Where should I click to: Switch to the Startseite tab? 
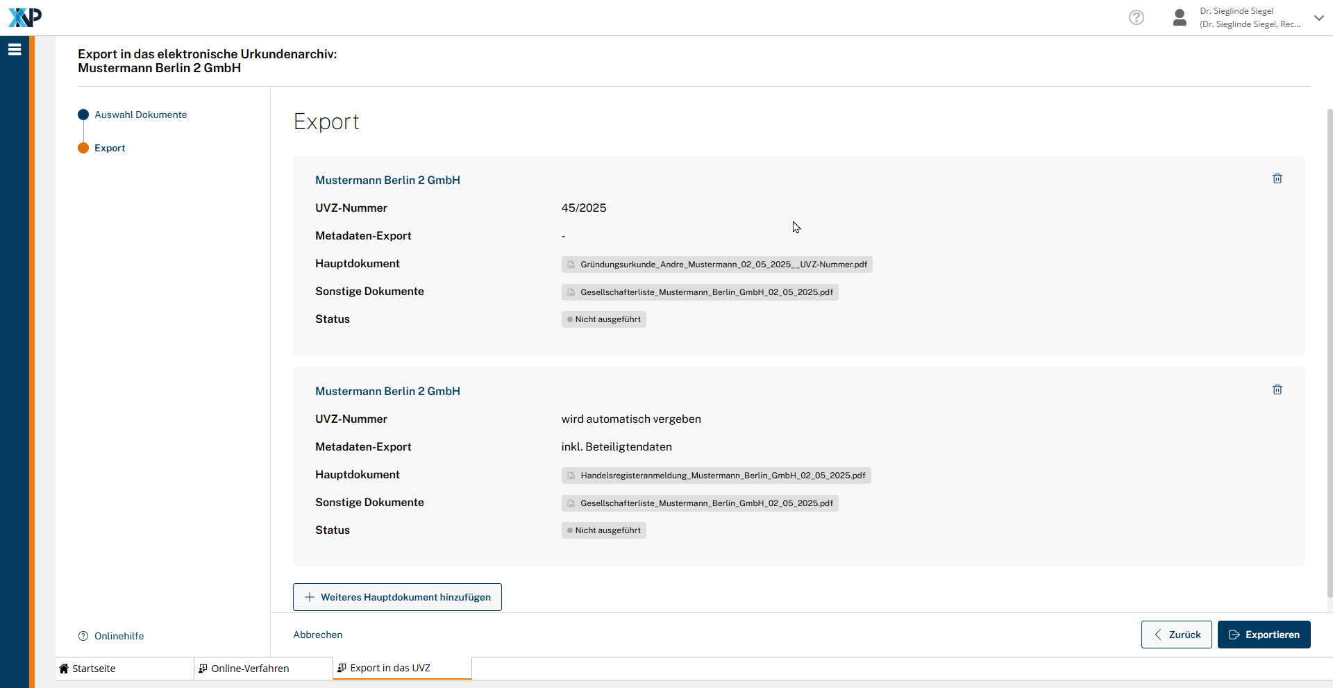94,669
